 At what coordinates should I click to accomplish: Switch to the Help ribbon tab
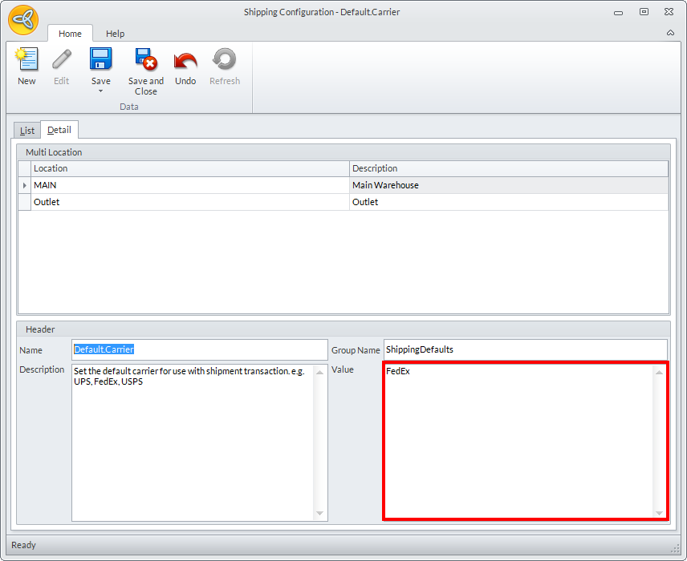pyautogui.click(x=116, y=34)
